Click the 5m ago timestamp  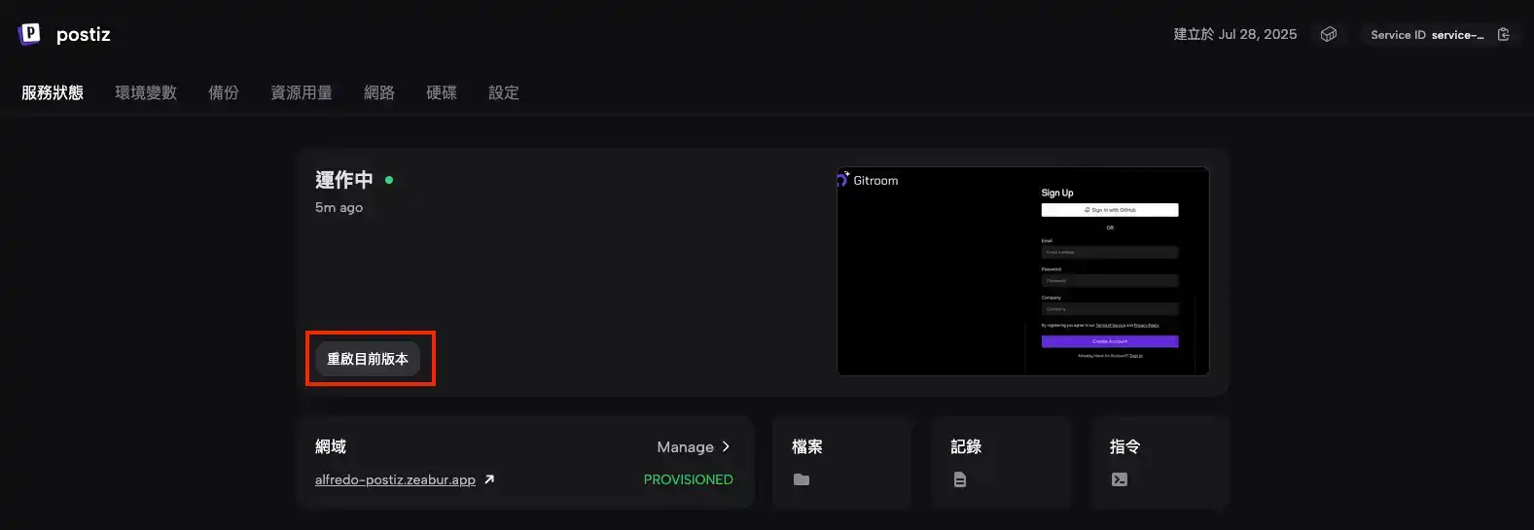[x=339, y=207]
